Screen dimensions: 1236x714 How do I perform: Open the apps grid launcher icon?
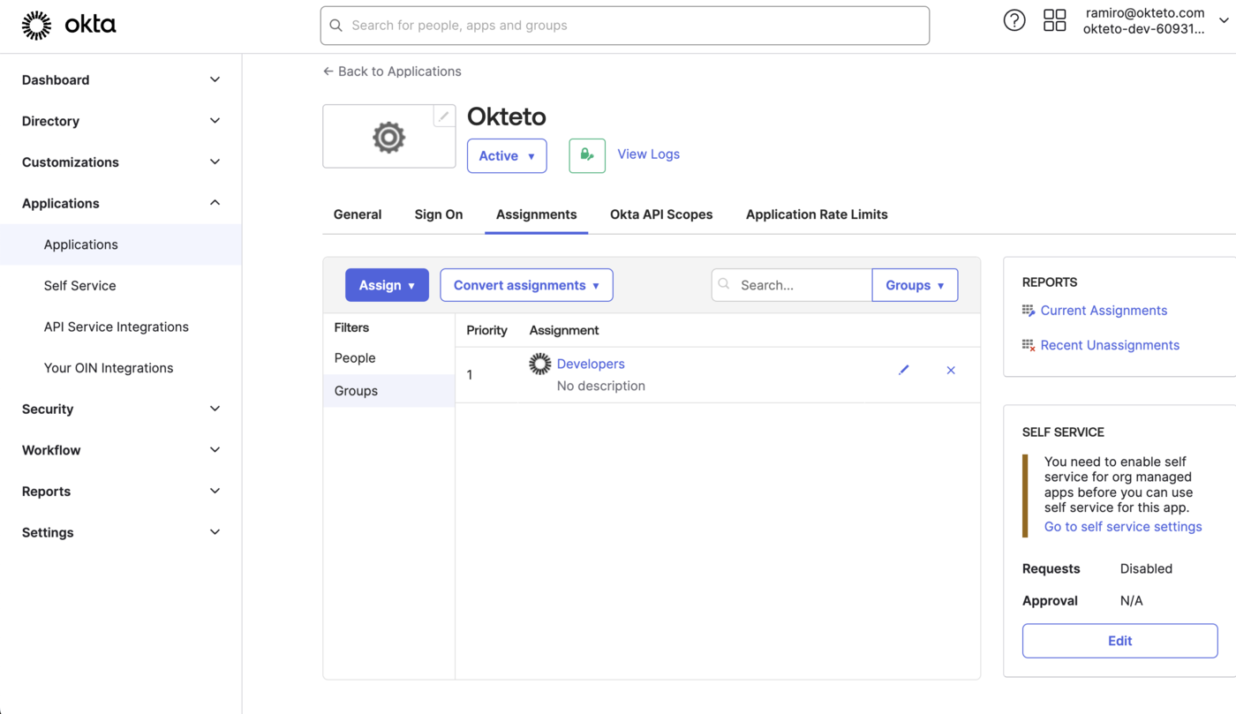1054,19
